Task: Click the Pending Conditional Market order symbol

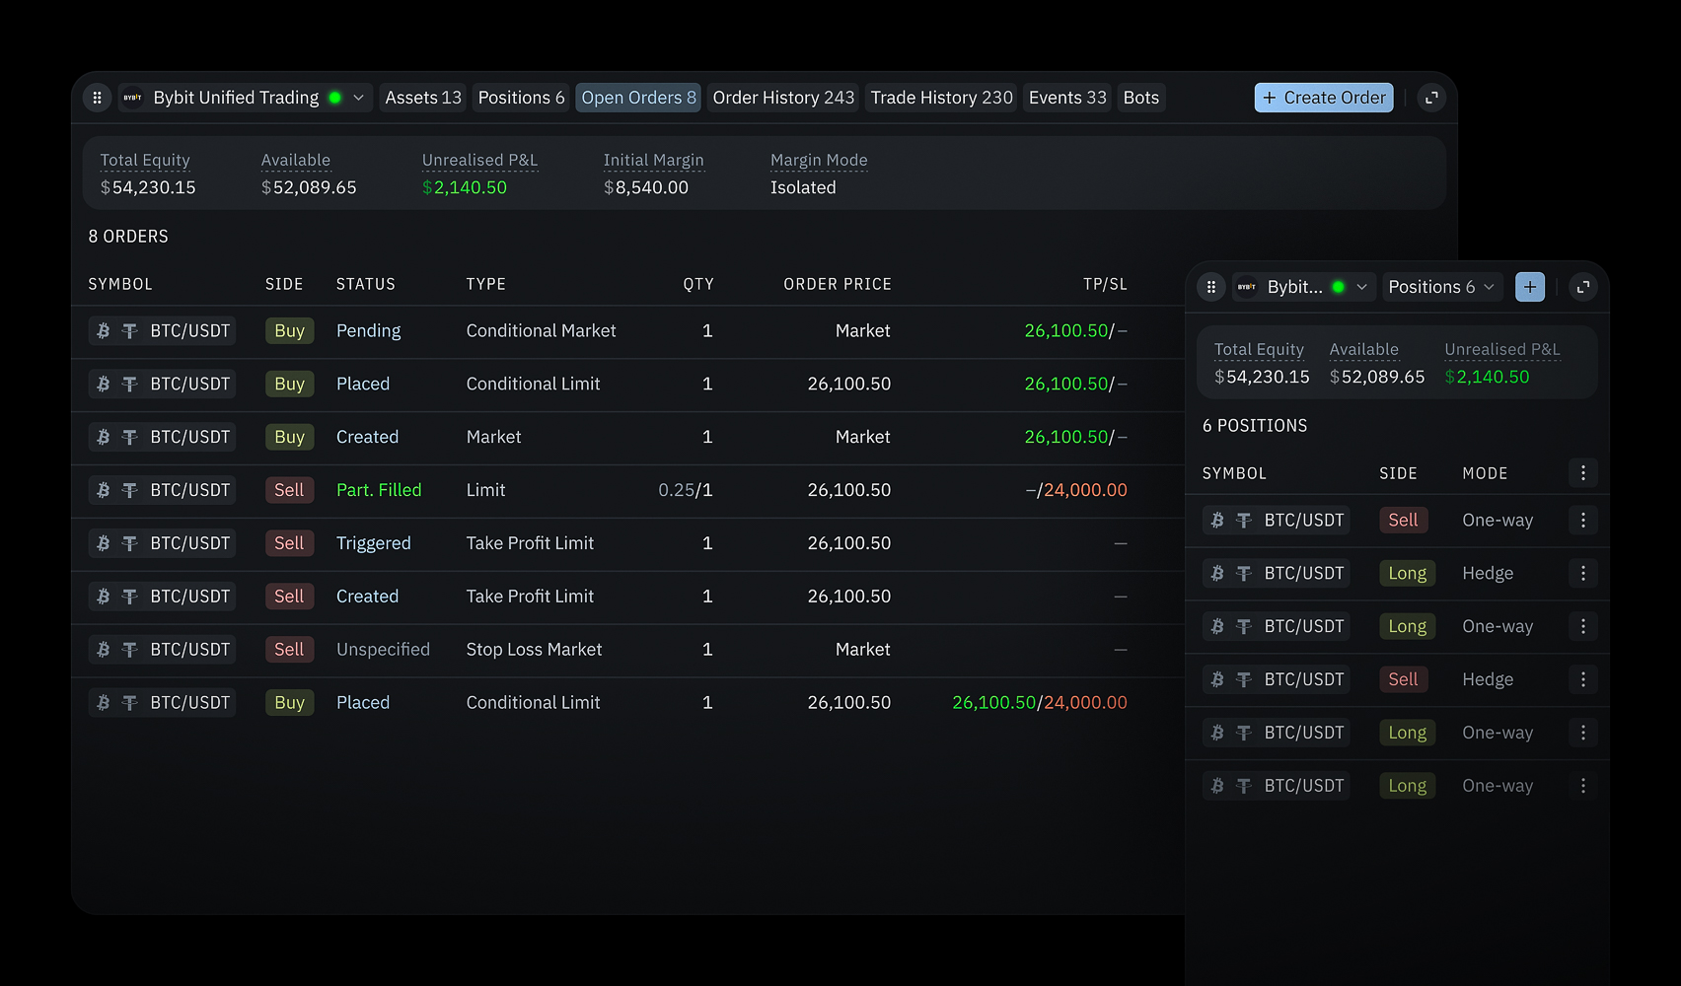Action: pyautogui.click(x=162, y=331)
